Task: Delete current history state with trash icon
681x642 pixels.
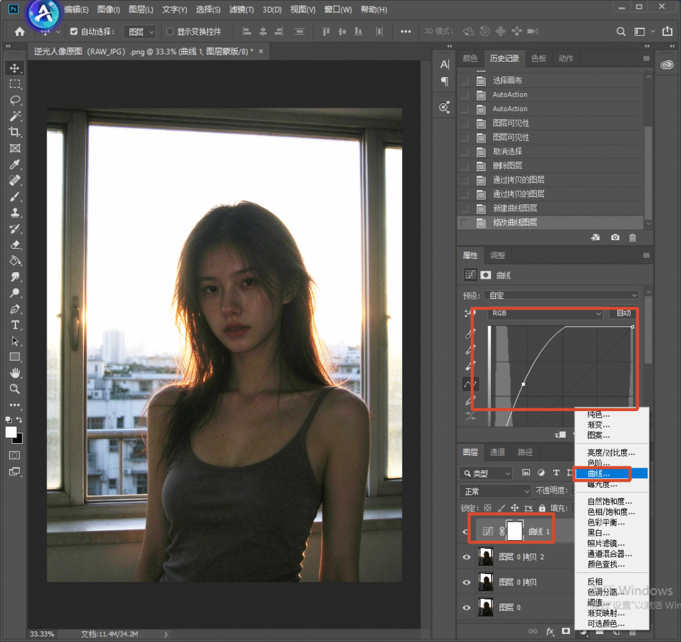Action: point(632,237)
